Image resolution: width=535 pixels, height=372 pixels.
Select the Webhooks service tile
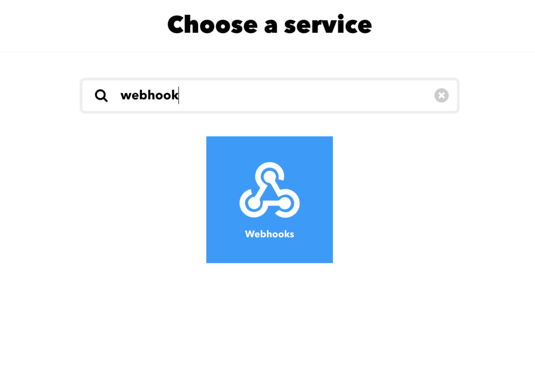pyautogui.click(x=270, y=199)
